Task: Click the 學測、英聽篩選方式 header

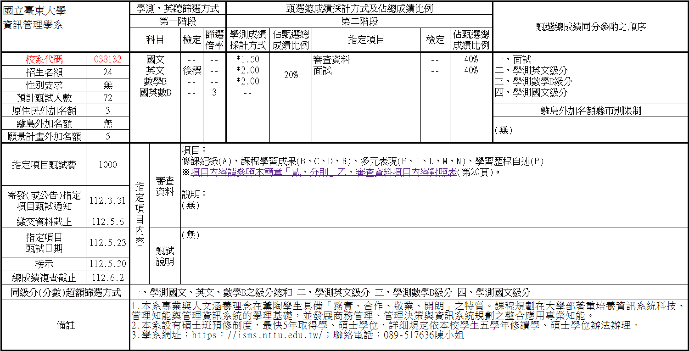Action: (178, 8)
